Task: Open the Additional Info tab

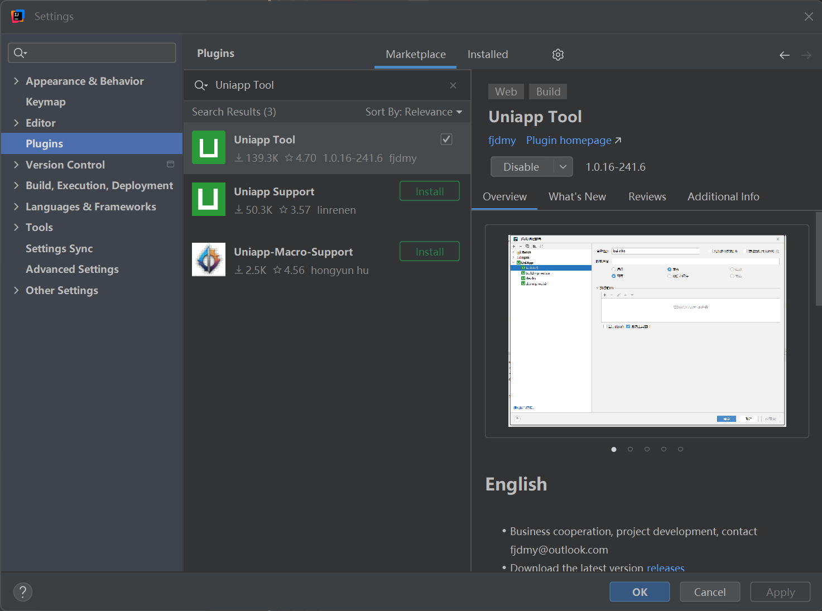Action: [x=723, y=196]
